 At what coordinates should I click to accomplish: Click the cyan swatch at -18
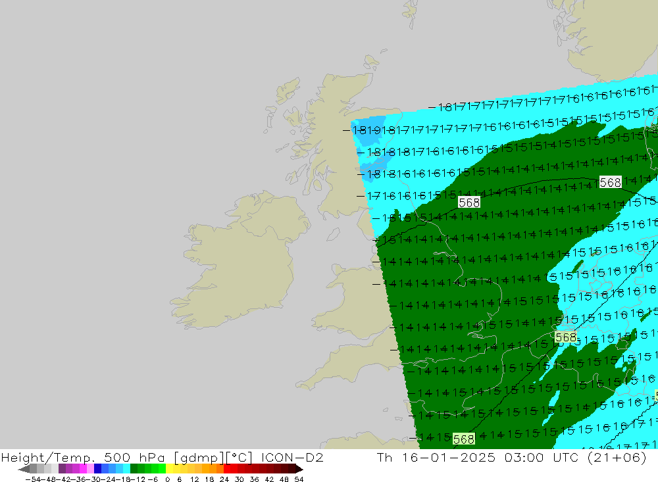(126, 469)
